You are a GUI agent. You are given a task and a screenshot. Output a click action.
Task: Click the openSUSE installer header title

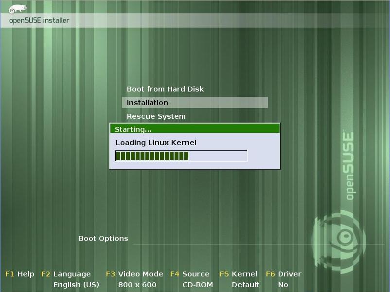[39, 20]
